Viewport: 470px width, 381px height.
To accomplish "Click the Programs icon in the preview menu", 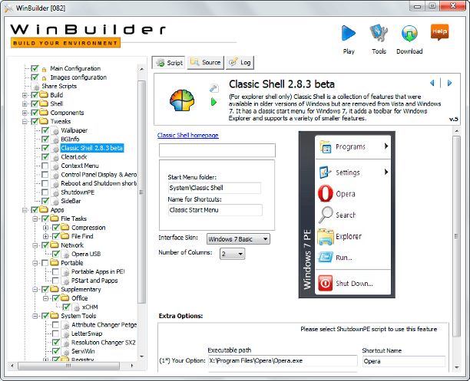I will (325, 146).
